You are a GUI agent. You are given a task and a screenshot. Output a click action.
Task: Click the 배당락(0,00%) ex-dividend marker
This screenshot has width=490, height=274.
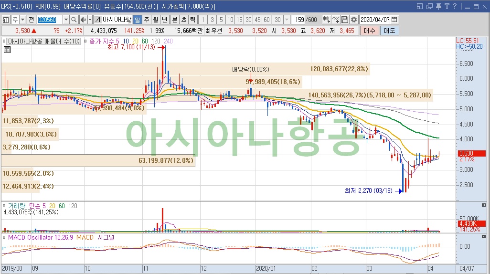coord(250,69)
